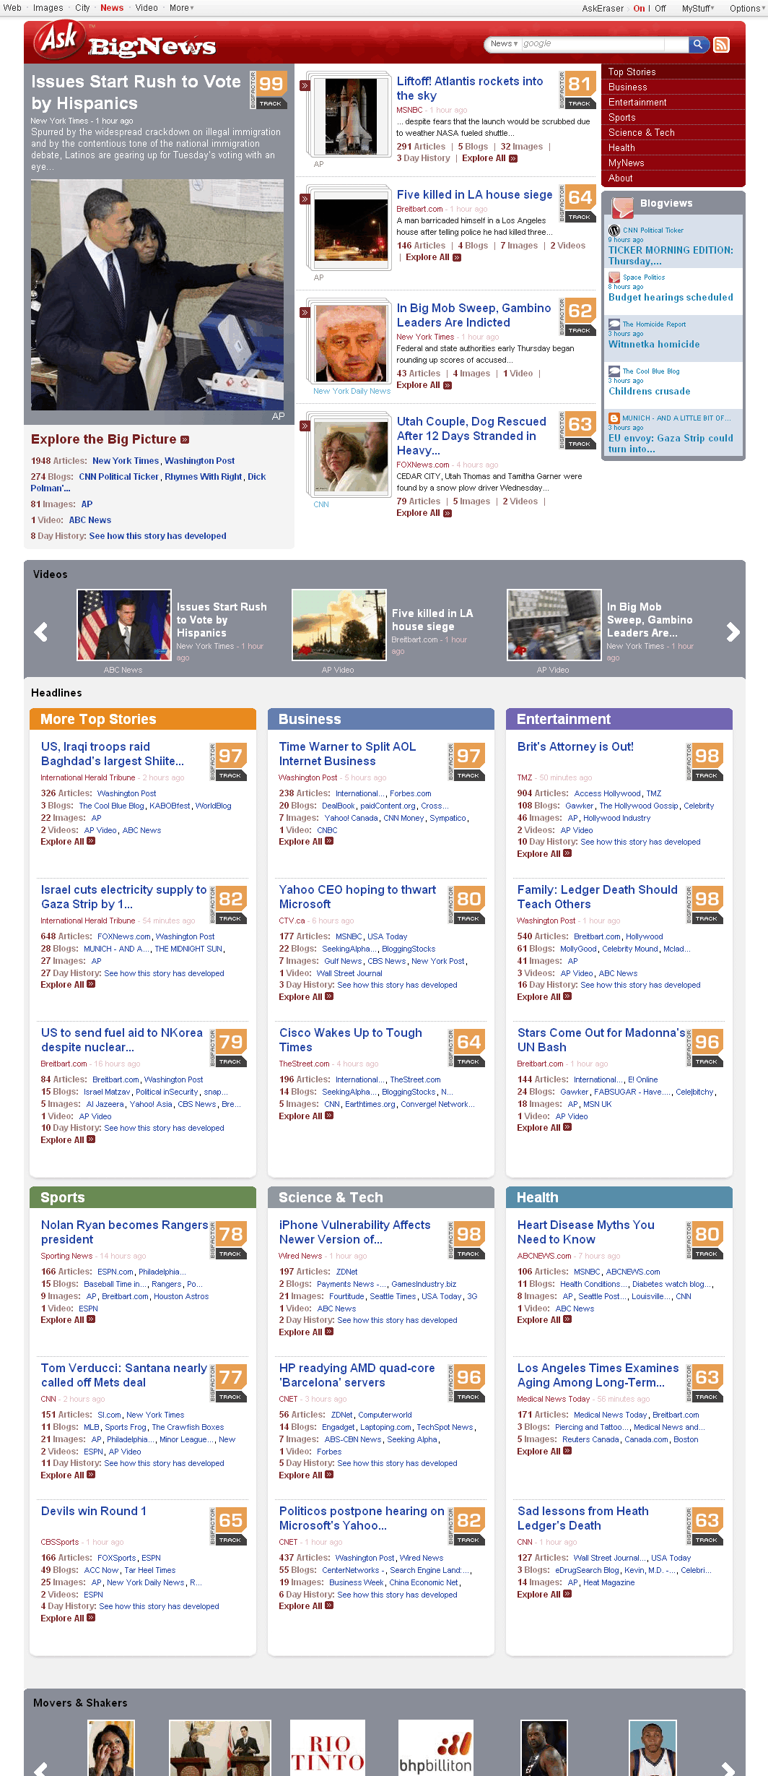The height and width of the screenshot is (1776, 768).
Task: Open Childrens crusade blog post
Action: pyautogui.click(x=649, y=391)
